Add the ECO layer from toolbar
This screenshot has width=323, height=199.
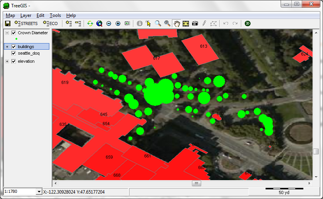50,23
